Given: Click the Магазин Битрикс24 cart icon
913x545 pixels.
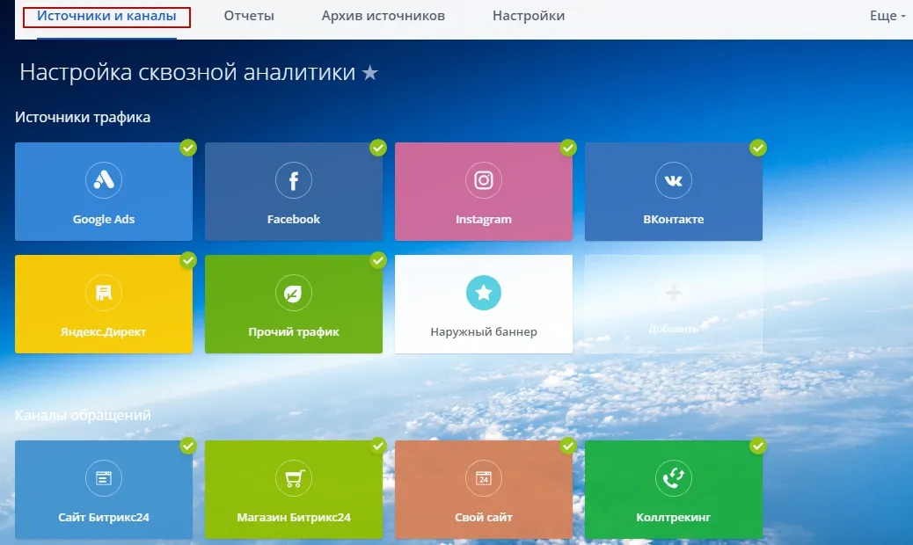Looking at the screenshot, I should pos(294,478).
